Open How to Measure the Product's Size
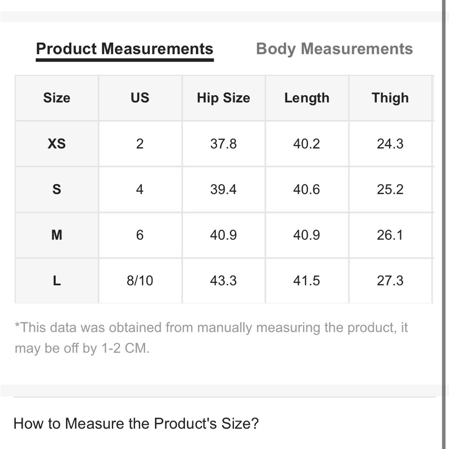The width and height of the screenshot is (449, 449). 136,423
